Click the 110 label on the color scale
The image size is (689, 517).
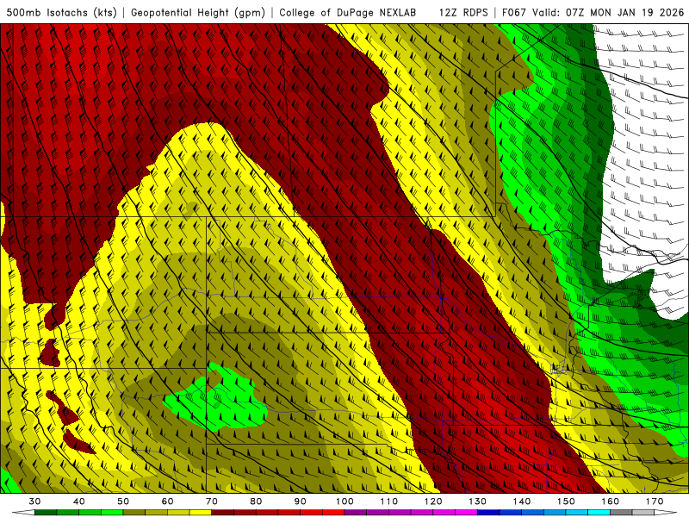pos(389,501)
